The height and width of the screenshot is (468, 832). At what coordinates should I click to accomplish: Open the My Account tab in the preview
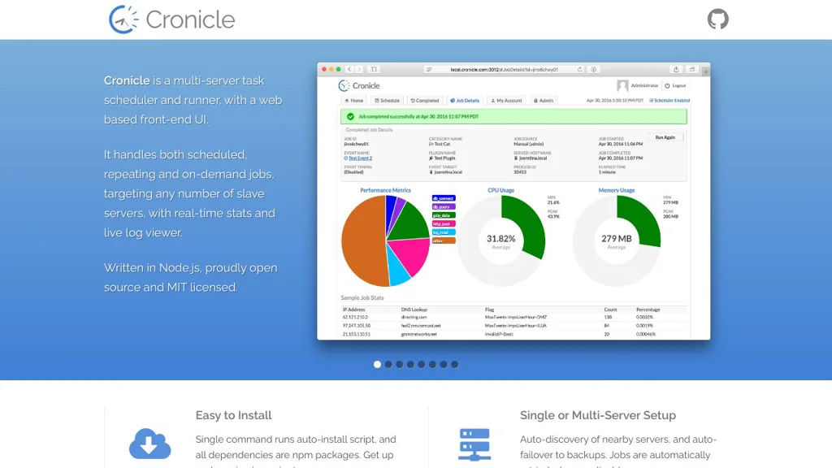[507, 100]
